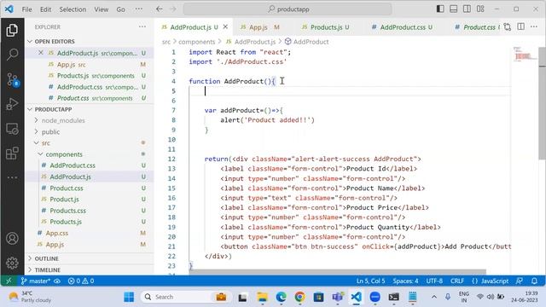Open Google Chrome from taskbar
Screen dimensions: 546x307
(x=299, y=297)
